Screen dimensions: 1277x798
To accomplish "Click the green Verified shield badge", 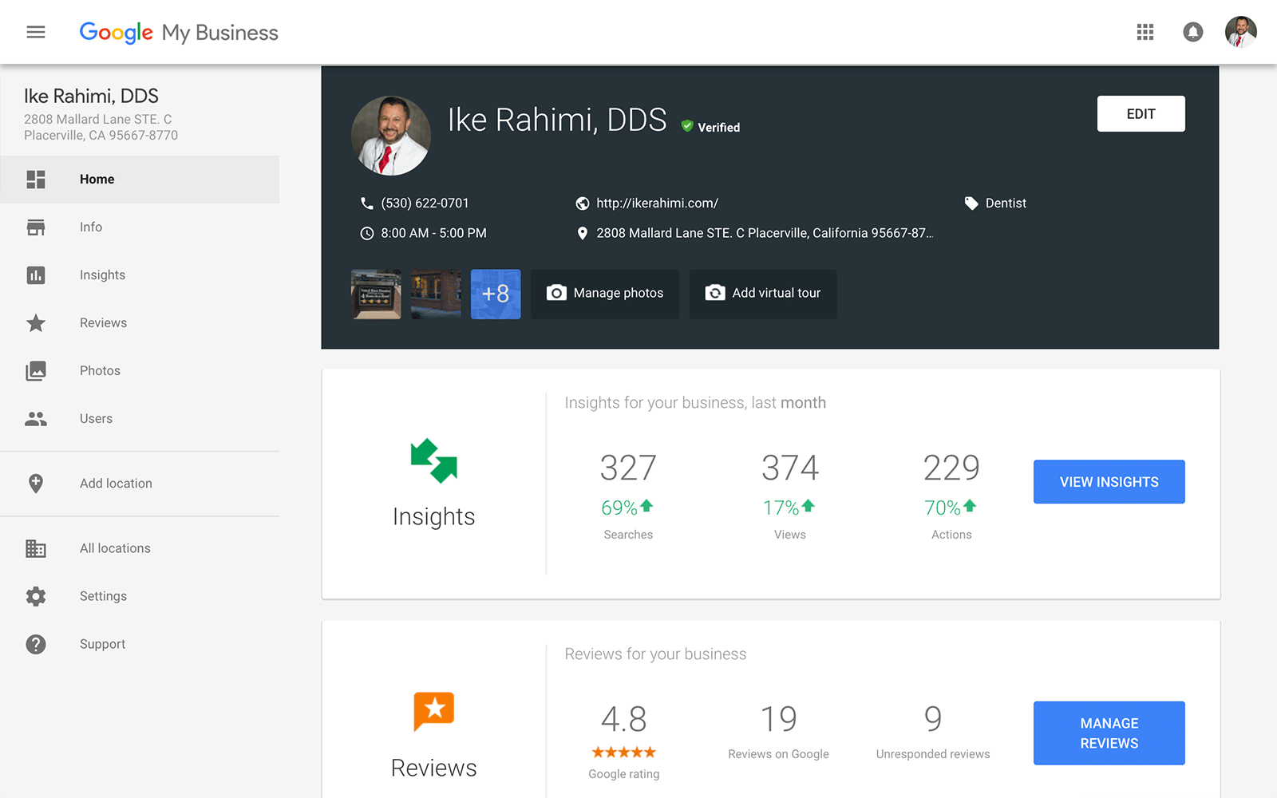I will tap(687, 126).
